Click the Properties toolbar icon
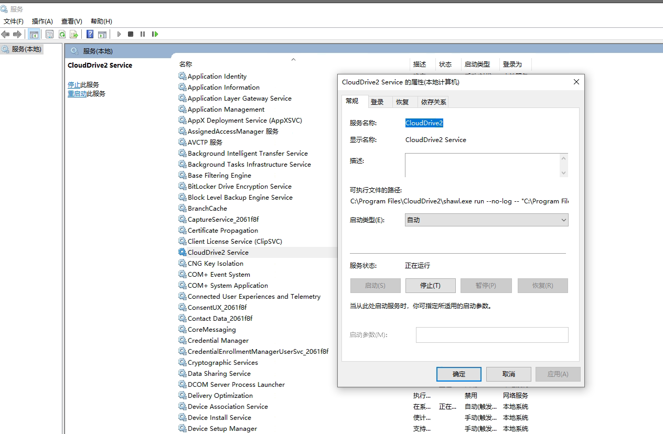The width and height of the screenshot is (663, 434). coord(49,34)
